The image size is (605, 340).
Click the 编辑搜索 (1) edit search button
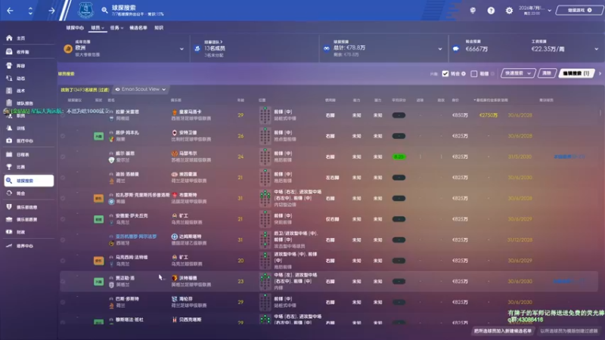click(576, 73)
